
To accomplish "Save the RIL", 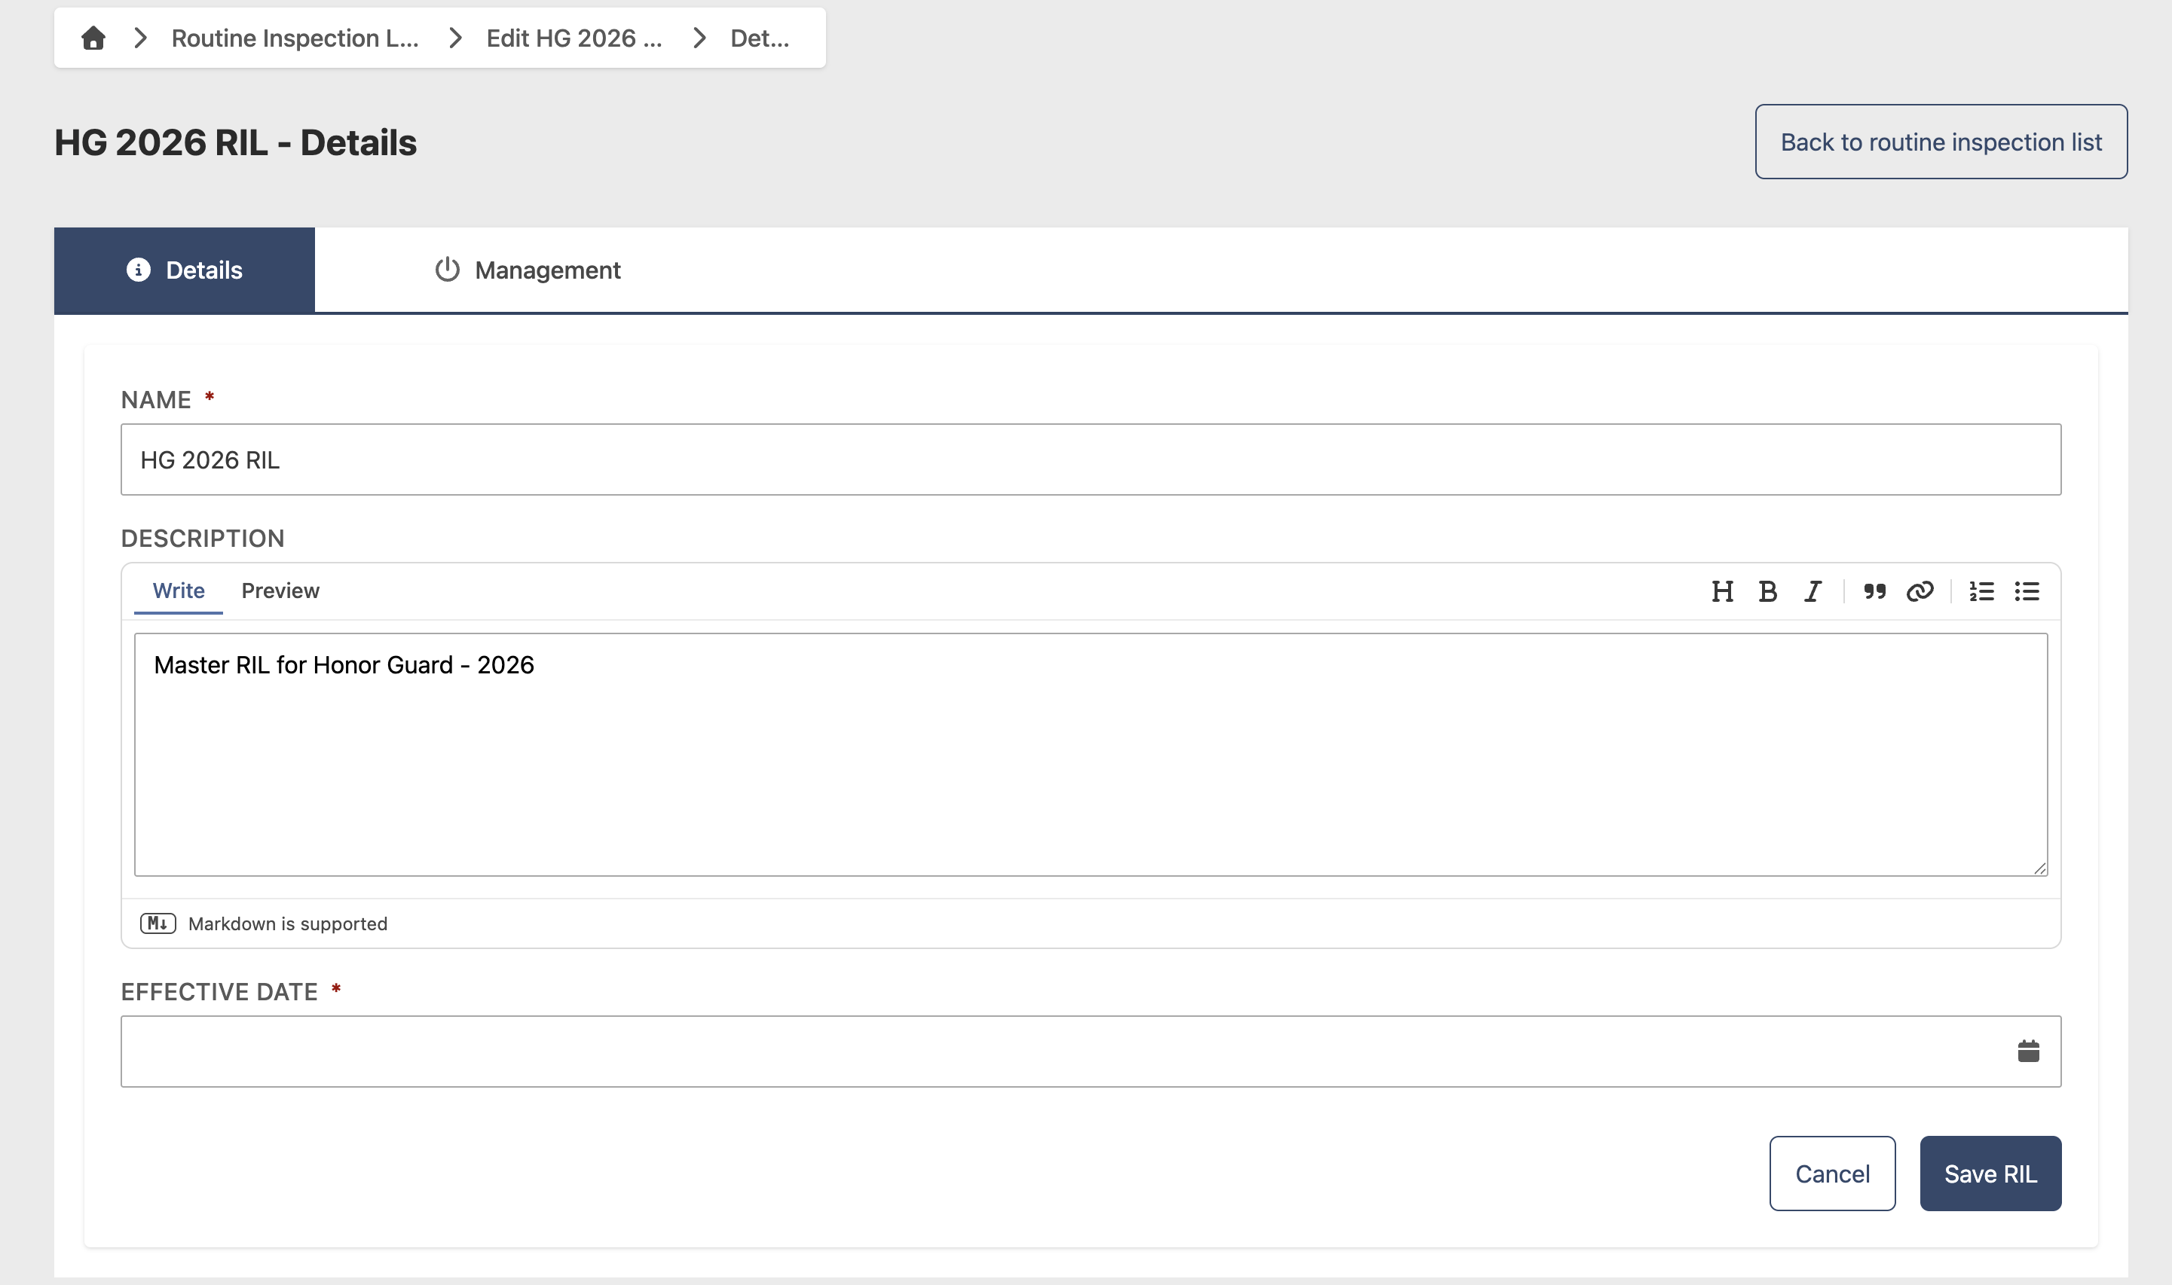I will click(1990, 1174).
